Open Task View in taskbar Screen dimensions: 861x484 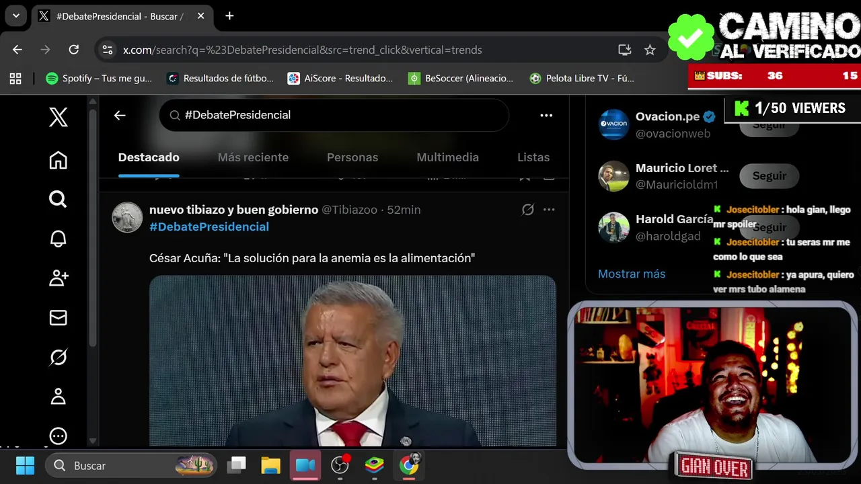pyautogui.click(x=236, y=465)
